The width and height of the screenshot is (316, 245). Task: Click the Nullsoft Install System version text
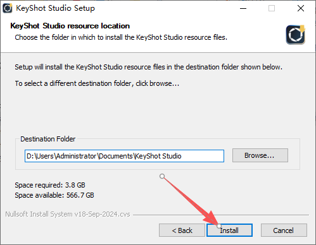68,214
